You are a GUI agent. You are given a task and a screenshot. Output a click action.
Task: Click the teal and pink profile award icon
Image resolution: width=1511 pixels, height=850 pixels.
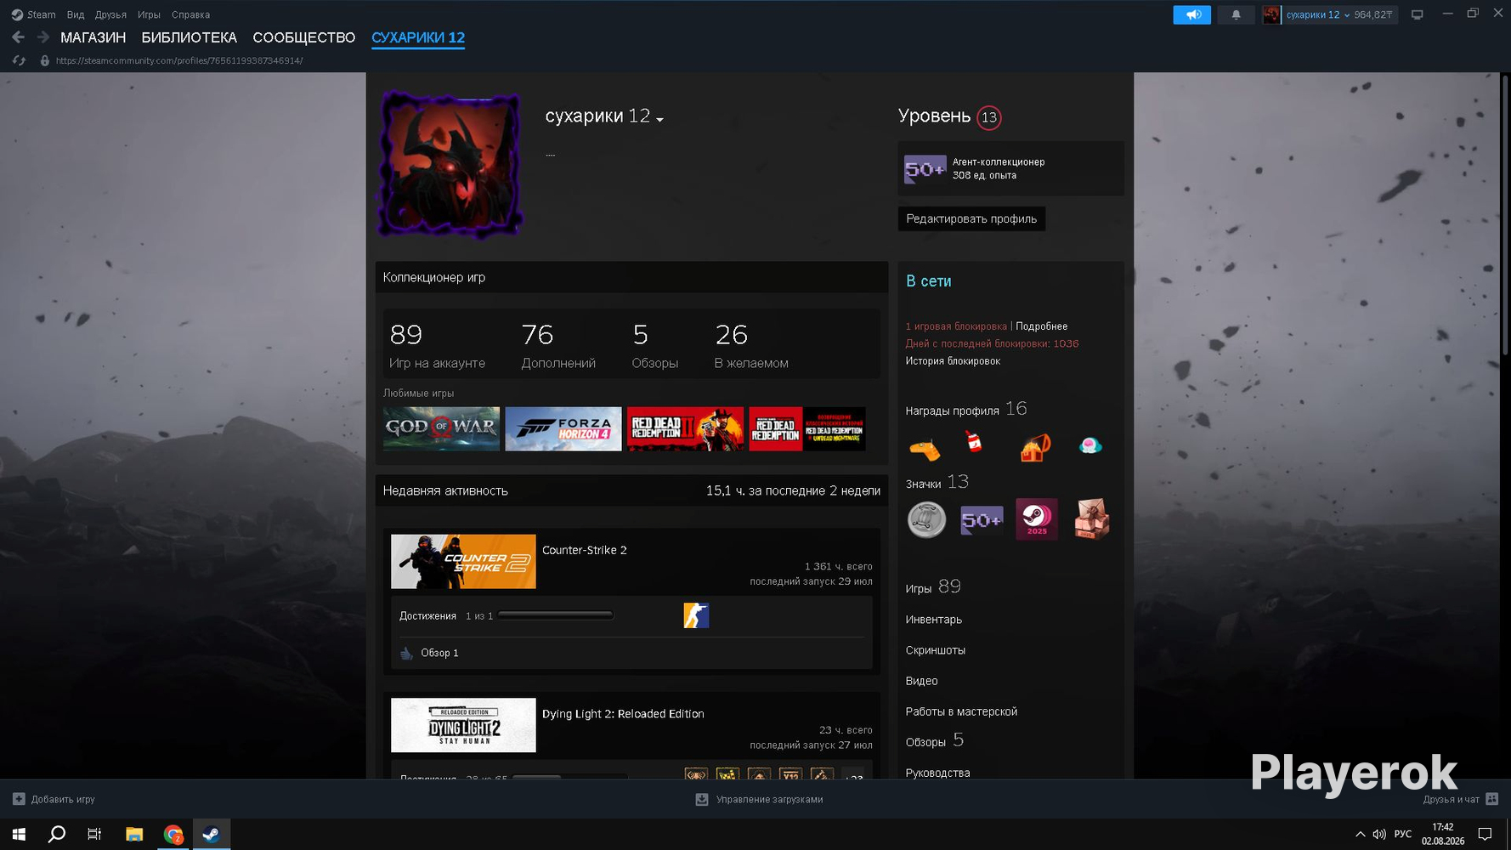1090,445
